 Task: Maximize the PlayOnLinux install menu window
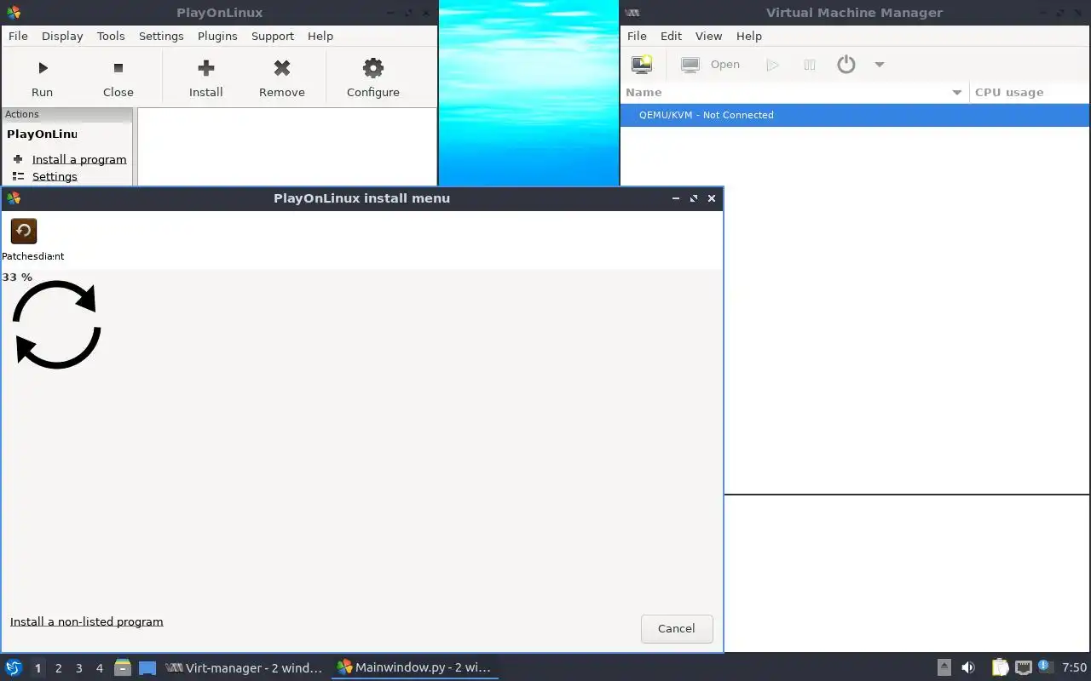694,198
